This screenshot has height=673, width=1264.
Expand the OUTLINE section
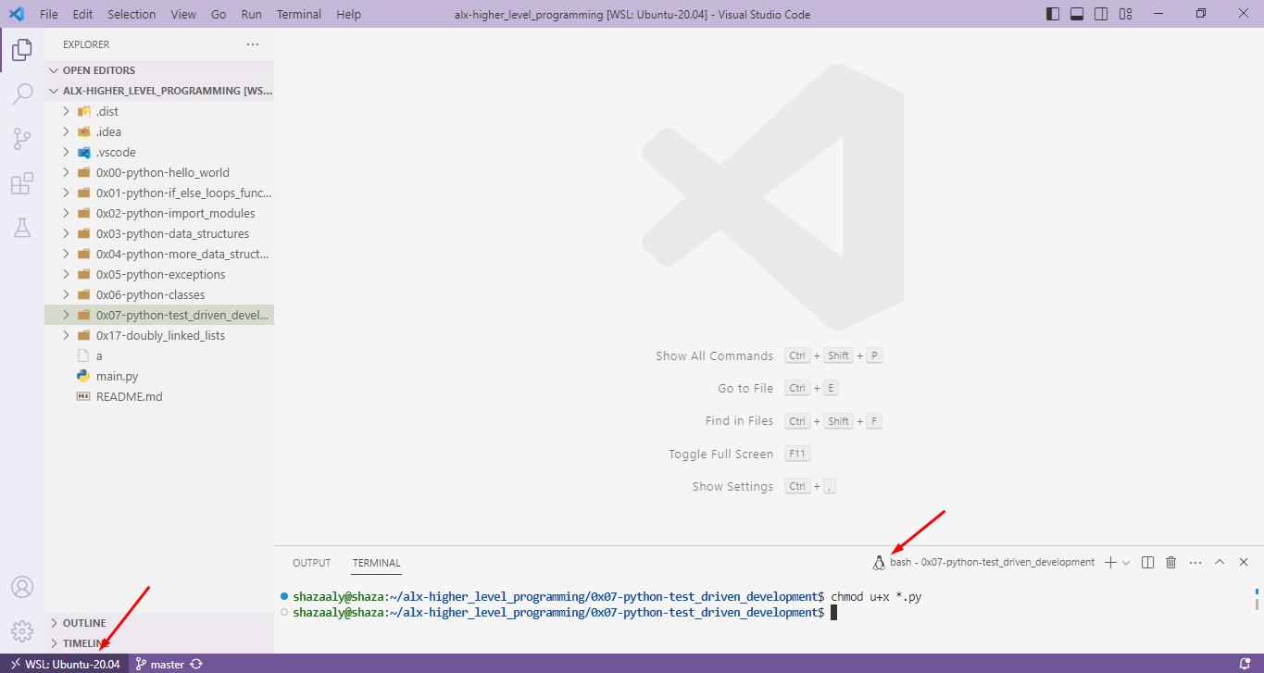point(159,623)
